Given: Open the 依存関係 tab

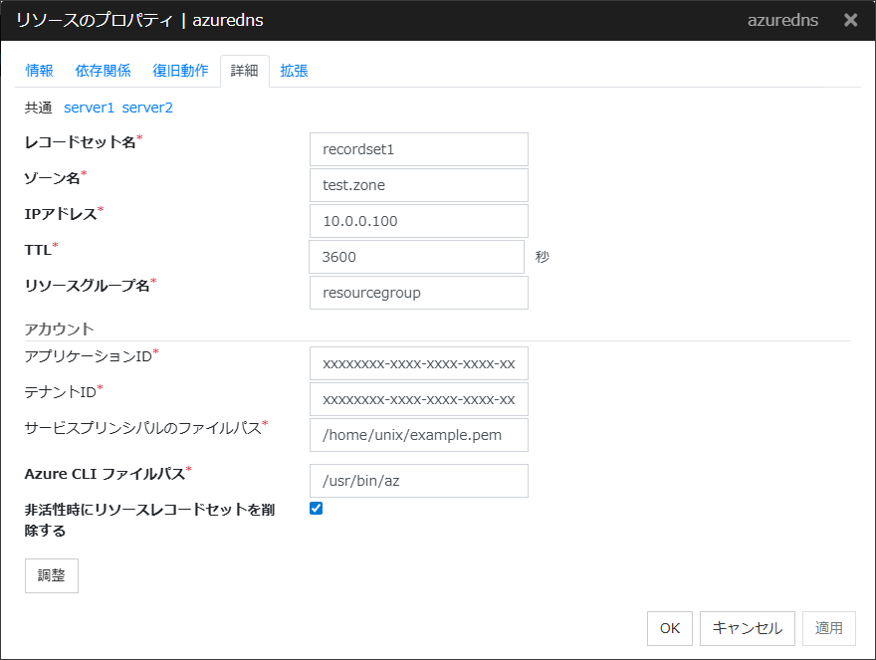Looking at the screenshot, I should [x=103, y=71].
